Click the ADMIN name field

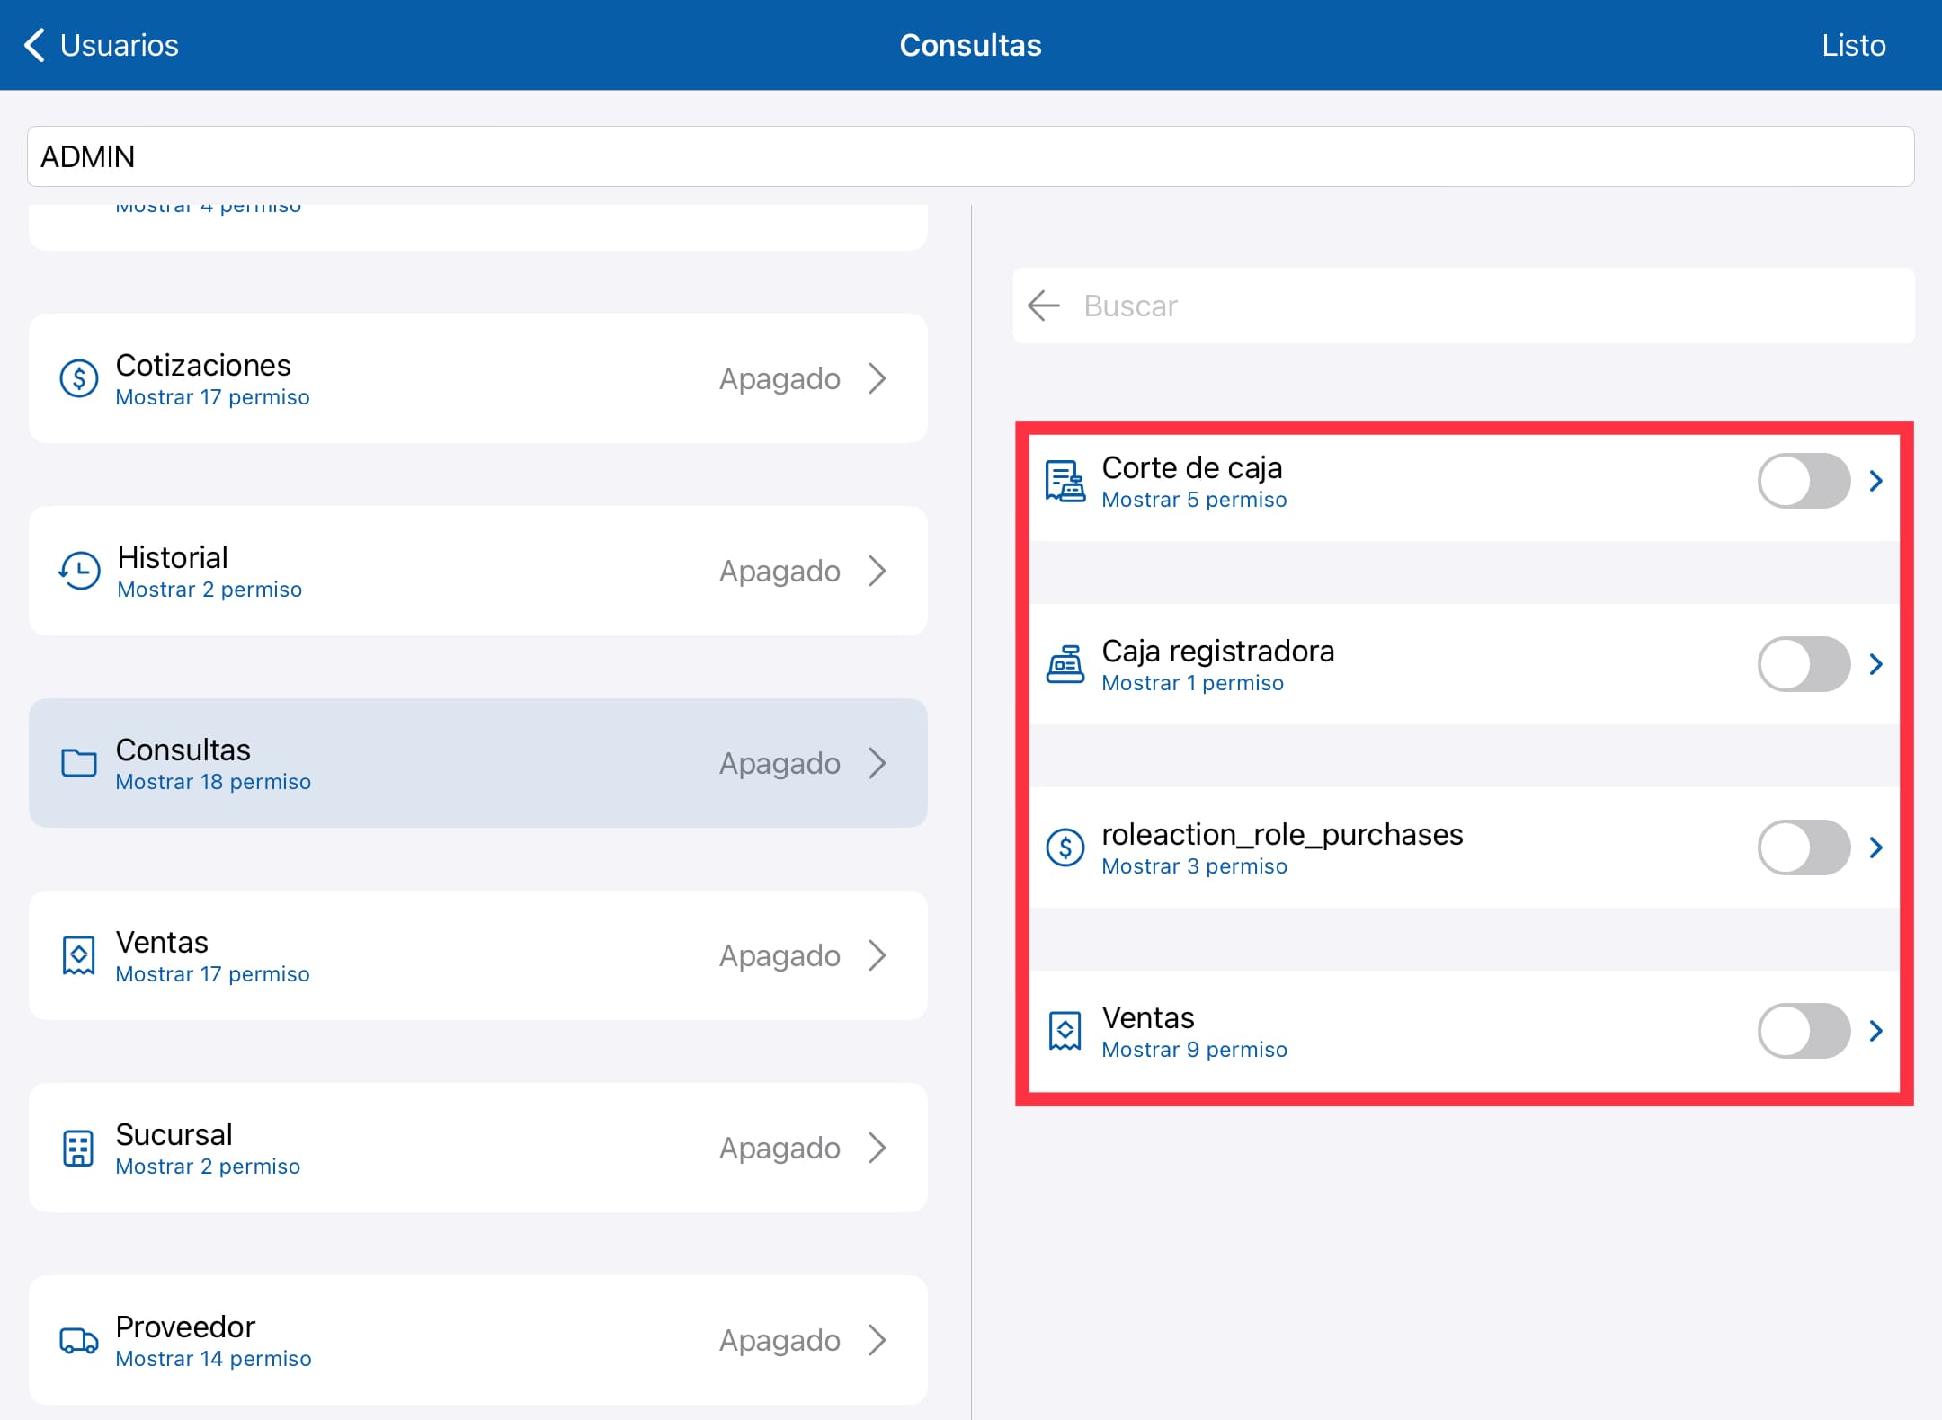tap(970, 156)
